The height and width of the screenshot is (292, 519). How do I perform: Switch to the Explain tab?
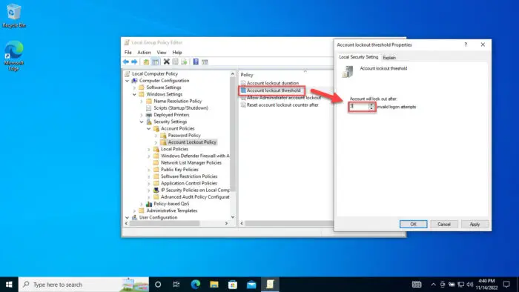click(x=389, y=58)
